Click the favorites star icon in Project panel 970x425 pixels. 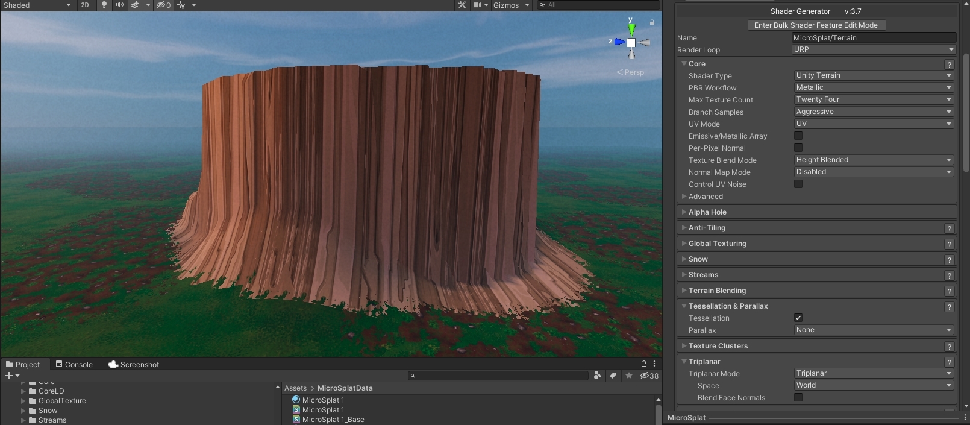point(629,376)
